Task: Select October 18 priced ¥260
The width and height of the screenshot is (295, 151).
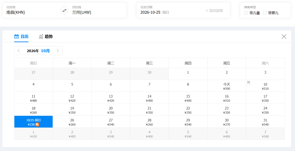Action: (x=34, y=110)
